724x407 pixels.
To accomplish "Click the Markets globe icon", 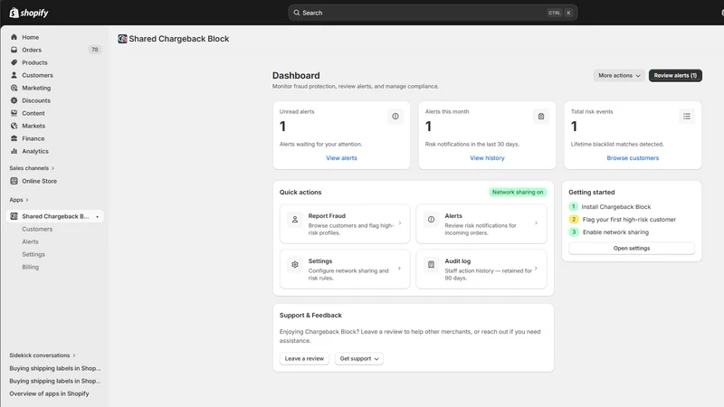I will point(14,126).
